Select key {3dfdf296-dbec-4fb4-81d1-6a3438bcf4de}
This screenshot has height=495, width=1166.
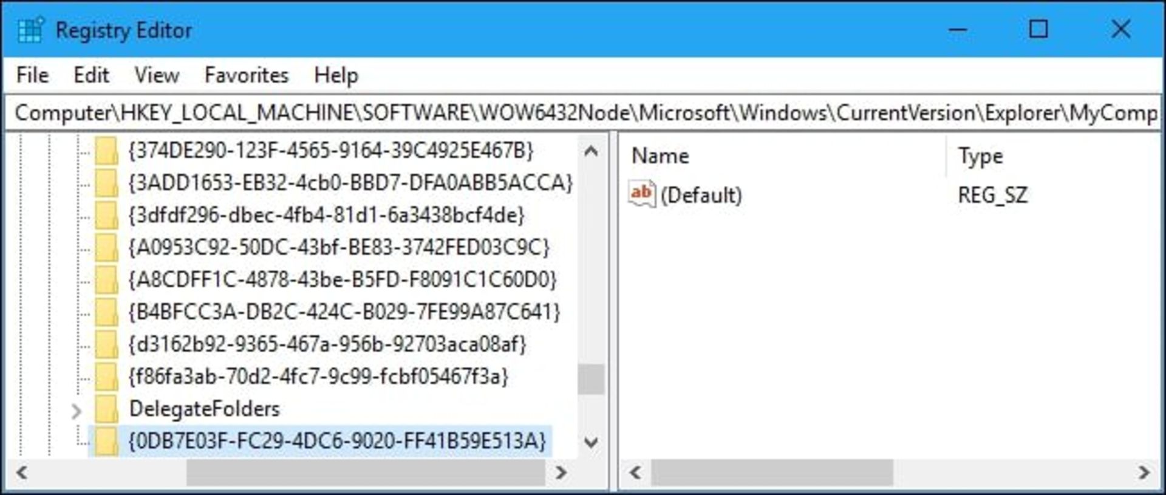pyautogui.click(x=326, y=215)
